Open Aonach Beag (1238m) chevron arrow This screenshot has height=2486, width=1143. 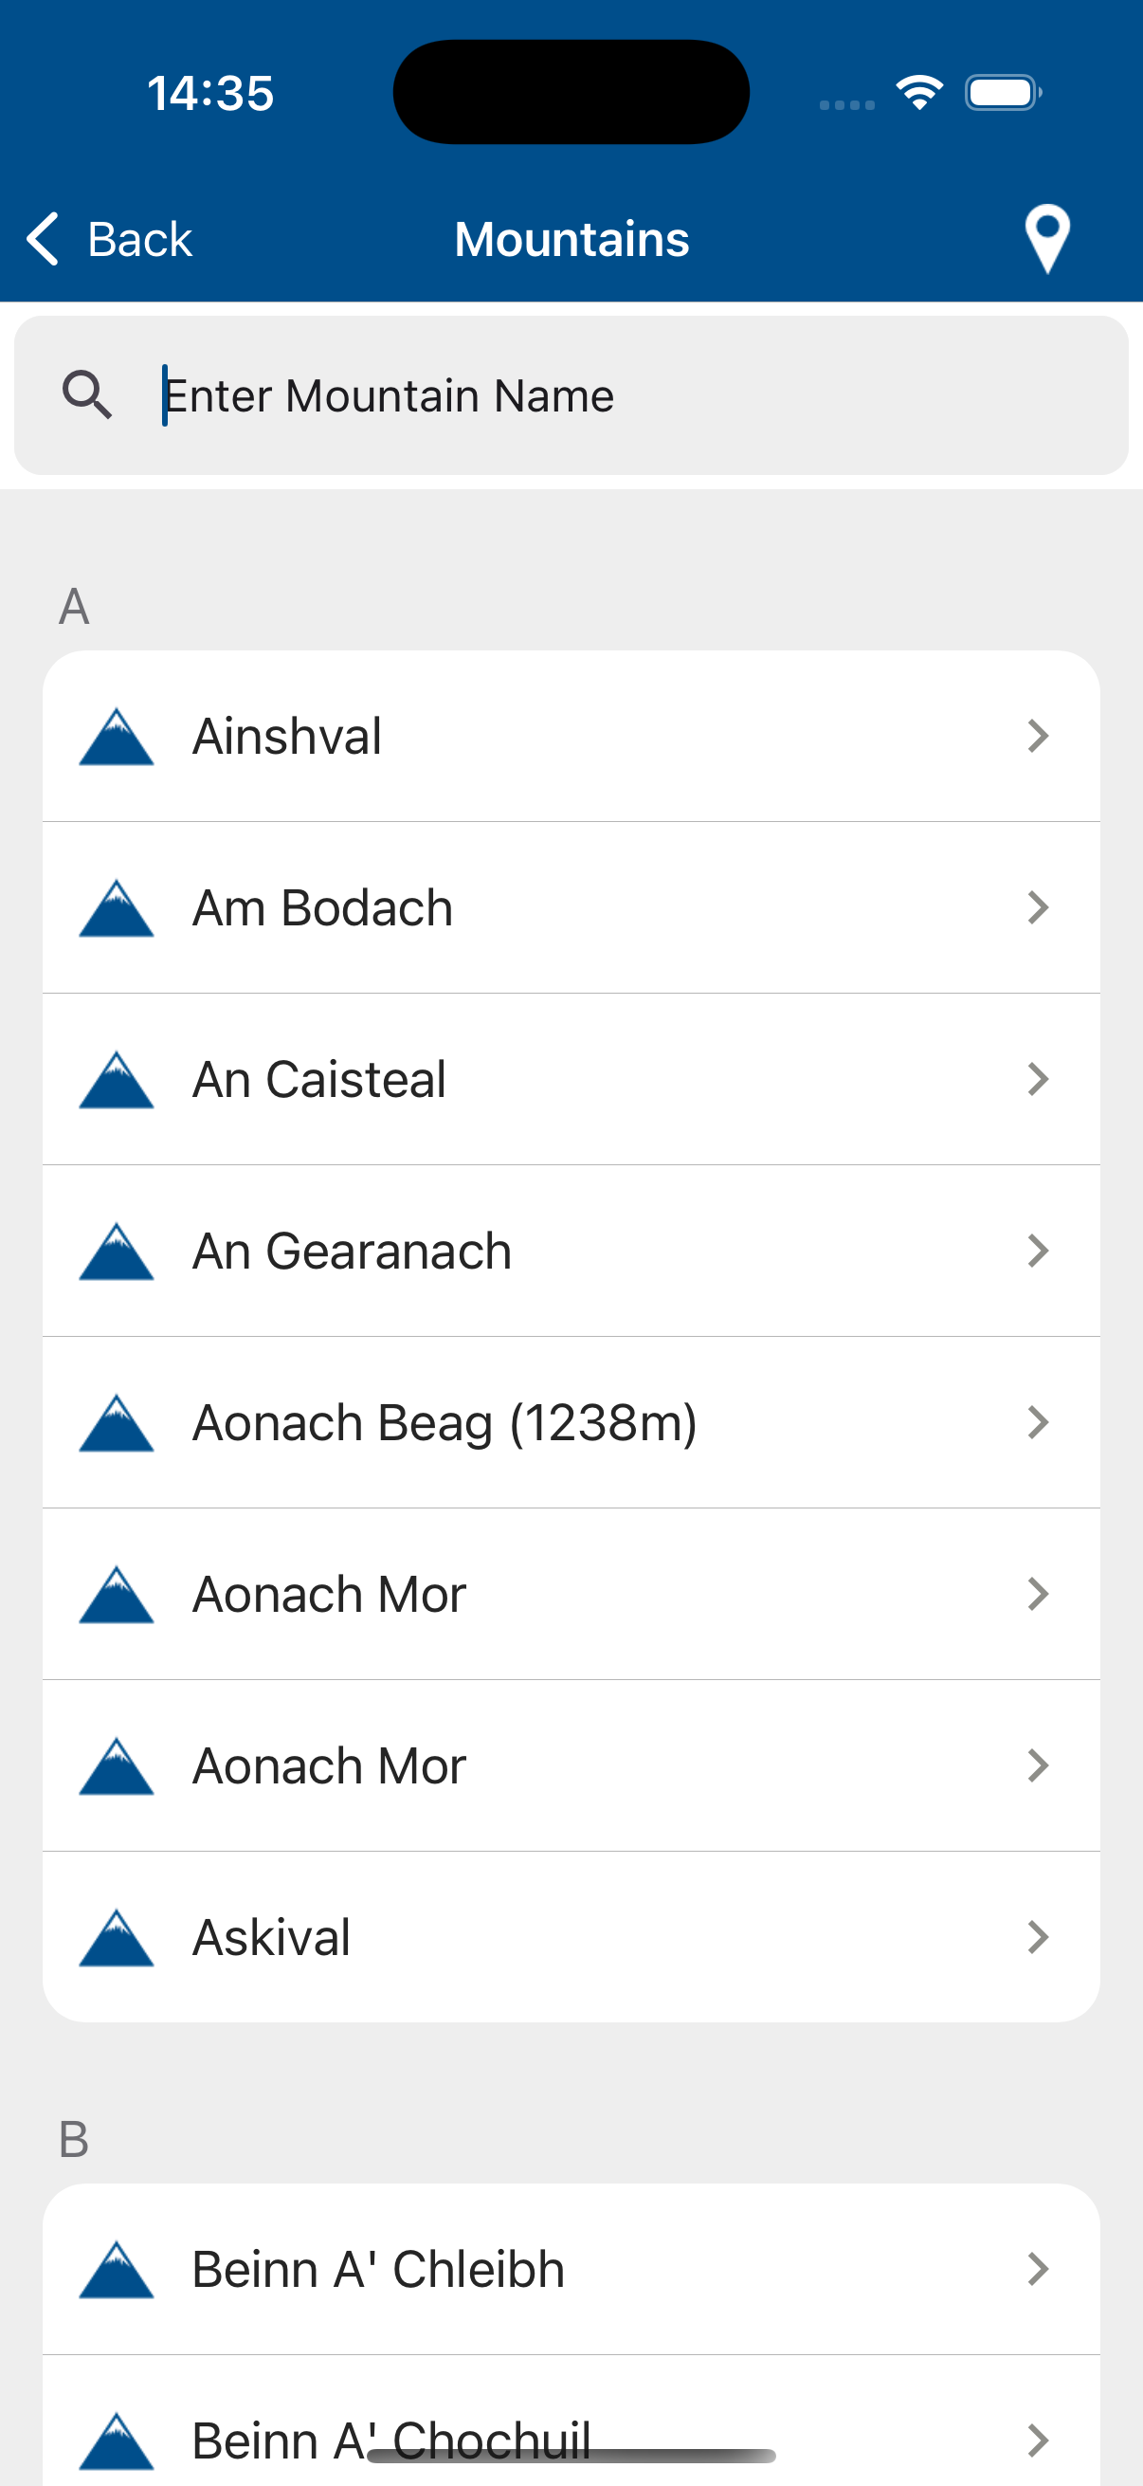1038,1422
